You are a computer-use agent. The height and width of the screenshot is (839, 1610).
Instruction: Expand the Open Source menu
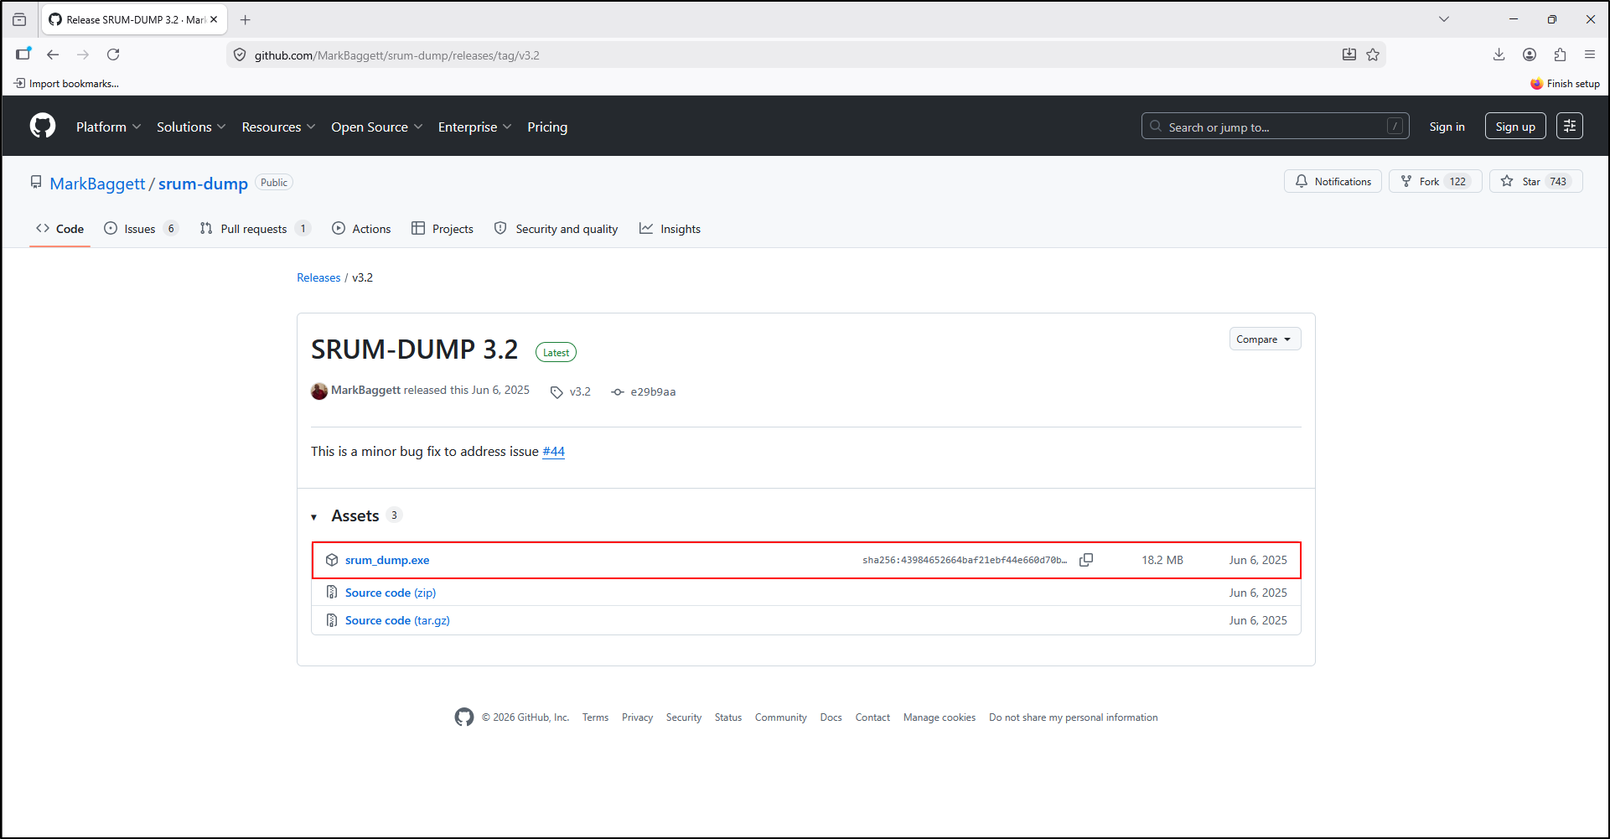pyautogui.click(x=377, y=127)
